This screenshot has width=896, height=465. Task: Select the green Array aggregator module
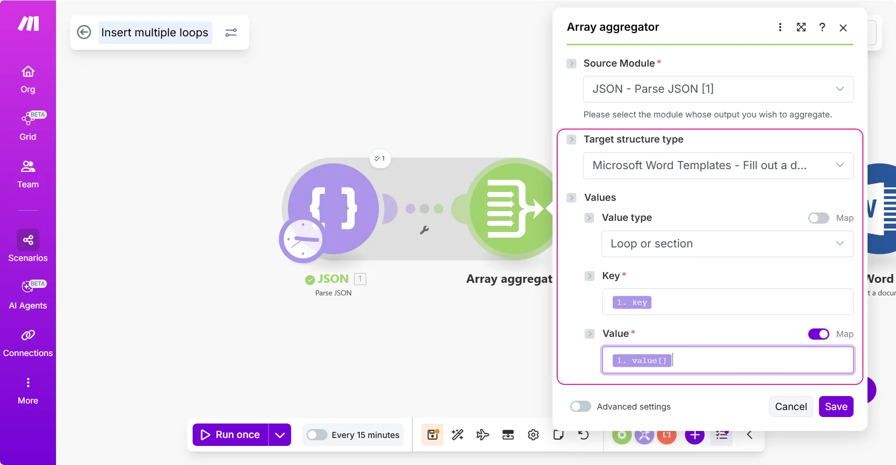[511, 209]
